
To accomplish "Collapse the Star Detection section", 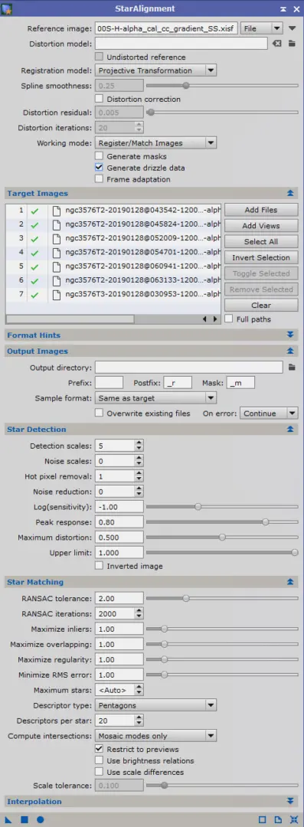I will (x=289, y=430).
